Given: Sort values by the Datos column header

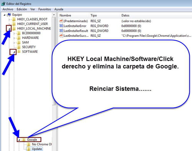Looking at the screenshot, I should [x=125, y=15].
